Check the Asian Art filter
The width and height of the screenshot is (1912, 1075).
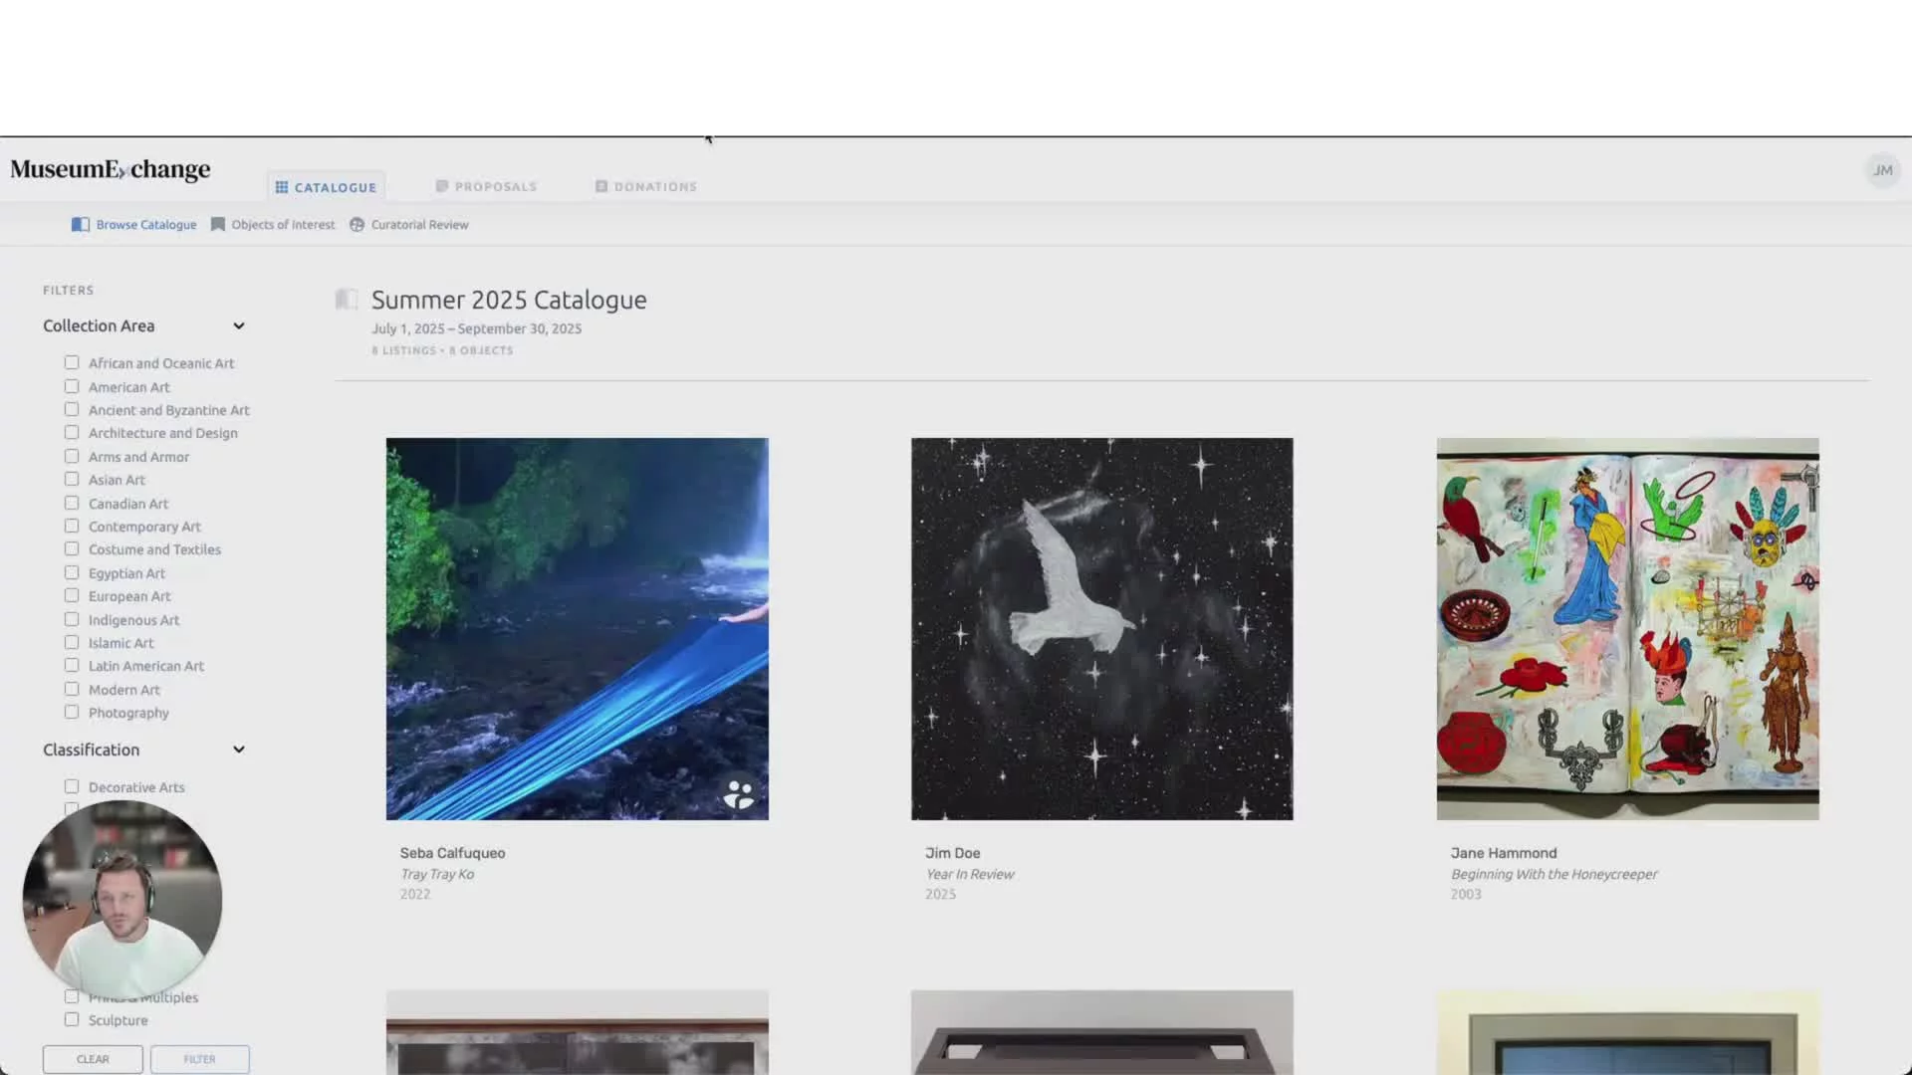point(72,480)
